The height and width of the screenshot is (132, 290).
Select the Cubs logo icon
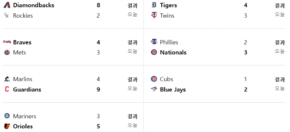click(154, 79)
